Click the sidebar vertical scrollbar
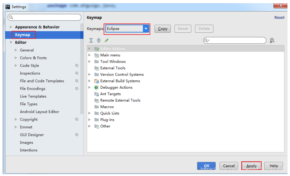 (x=82, y=69)
